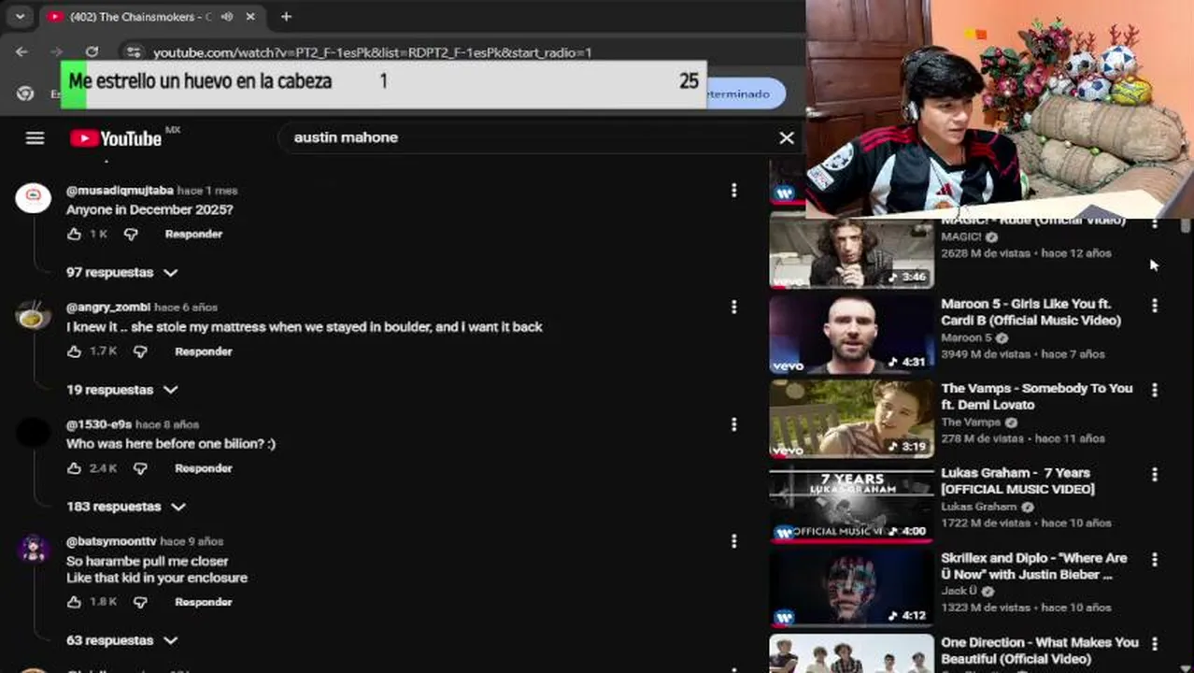Click the page scrollbar thumb at right edge
The width and height of the screenshot is (1194, 673).
coord(1186,225)
